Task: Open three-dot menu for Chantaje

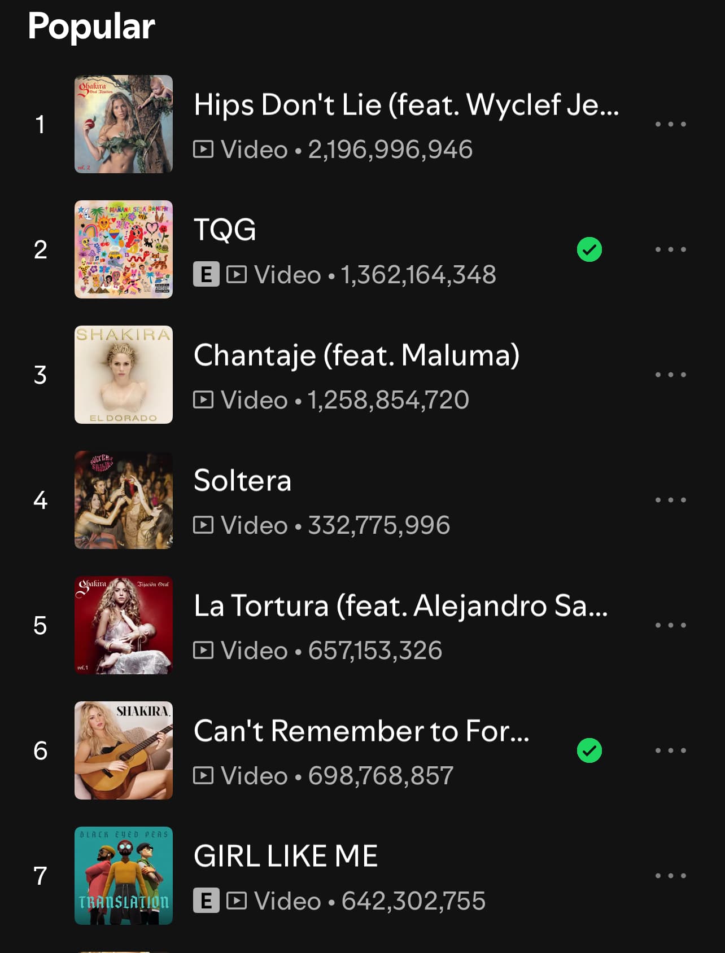Action: 670,375
